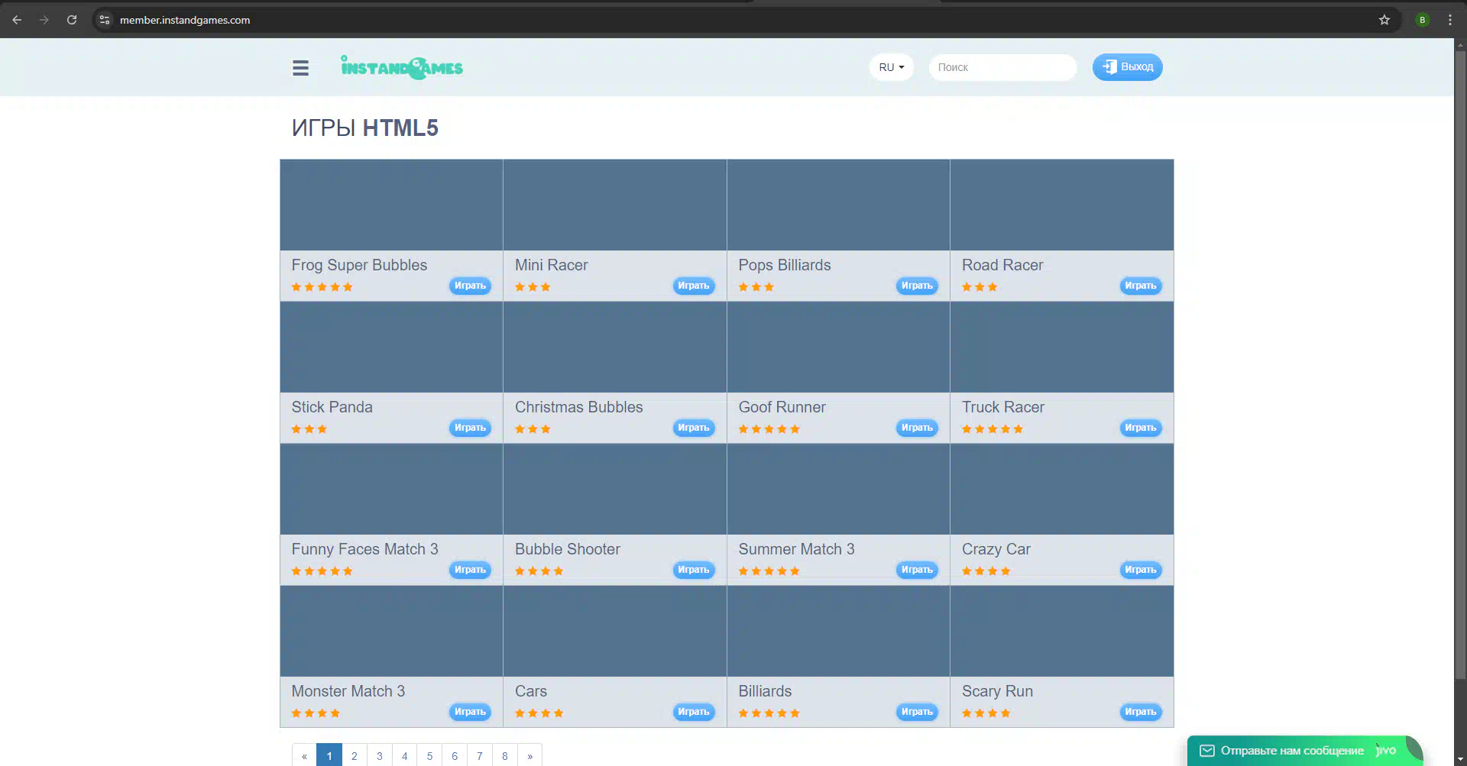Play Monster Match 3 via Играть

[x=470, y=712]
